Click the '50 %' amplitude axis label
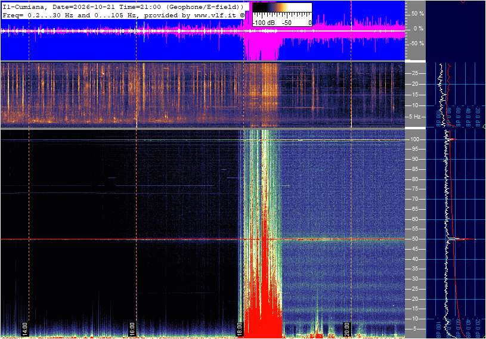Image resolution: width=486 pixels, height=339 pixels. point(417,14)
